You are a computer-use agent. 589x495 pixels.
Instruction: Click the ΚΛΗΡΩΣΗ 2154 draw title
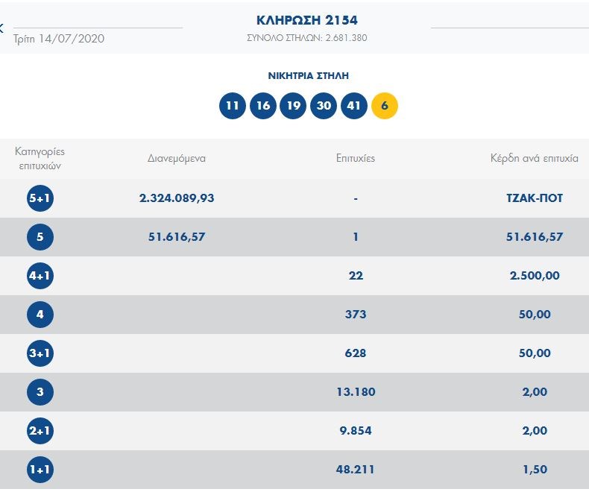(306, 20)
